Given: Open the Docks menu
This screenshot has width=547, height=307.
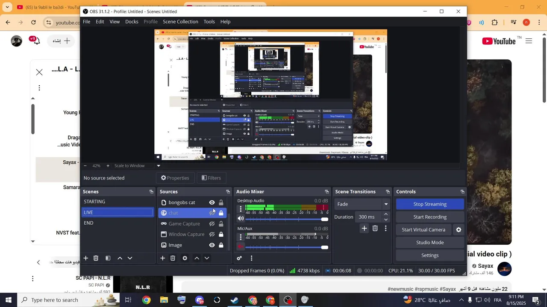Looking at the screenshot, I should pos(132,22).
